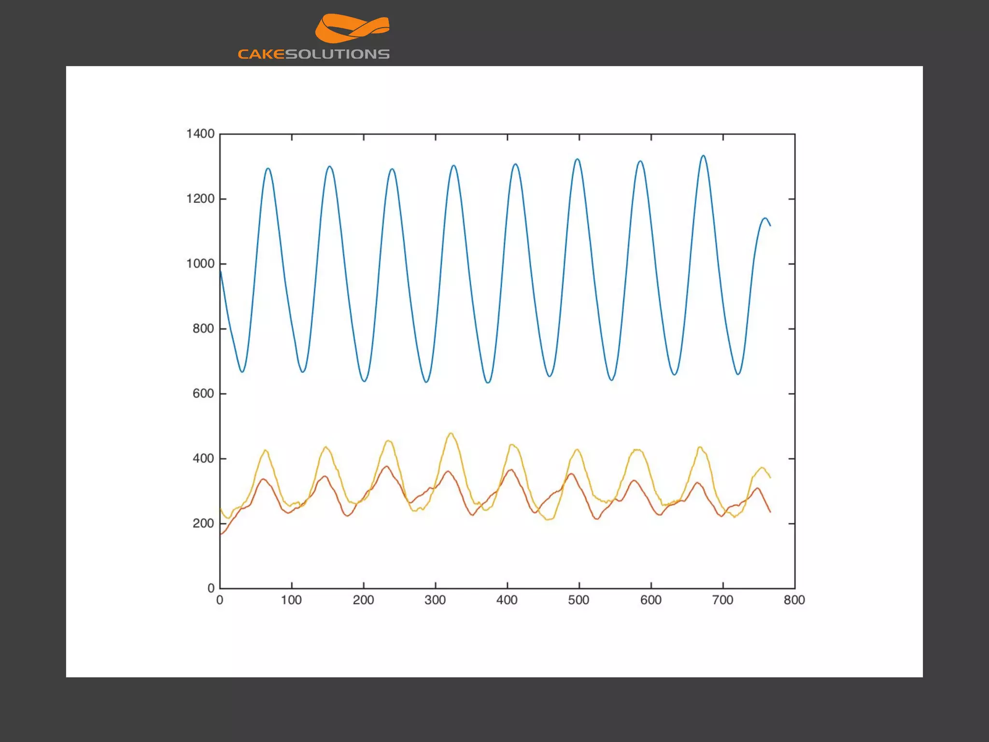
Task: Click the y-axis label 1000
Action: click(200, 264)
